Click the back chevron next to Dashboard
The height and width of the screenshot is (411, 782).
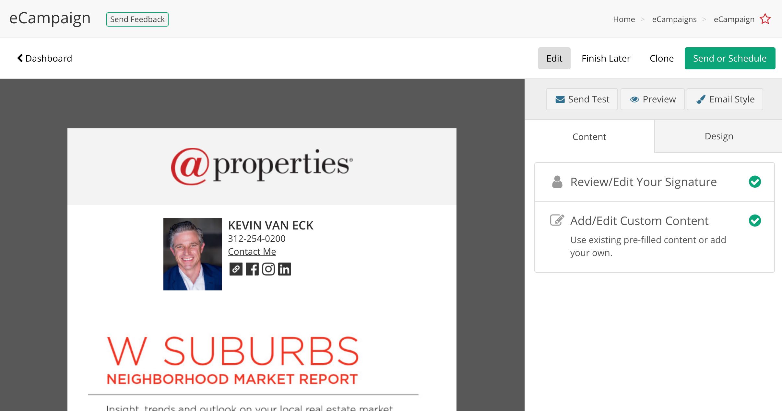(x=20, y=58)
